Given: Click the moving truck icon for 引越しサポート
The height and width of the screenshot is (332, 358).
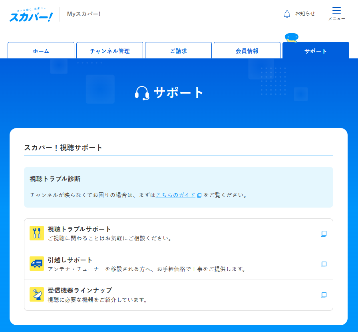Looking at the screenshot, I should (x=37, y=264).
